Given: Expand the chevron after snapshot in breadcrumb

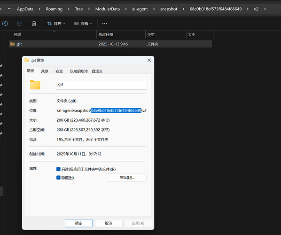Looking at the screenshot, I should (183, 9).
